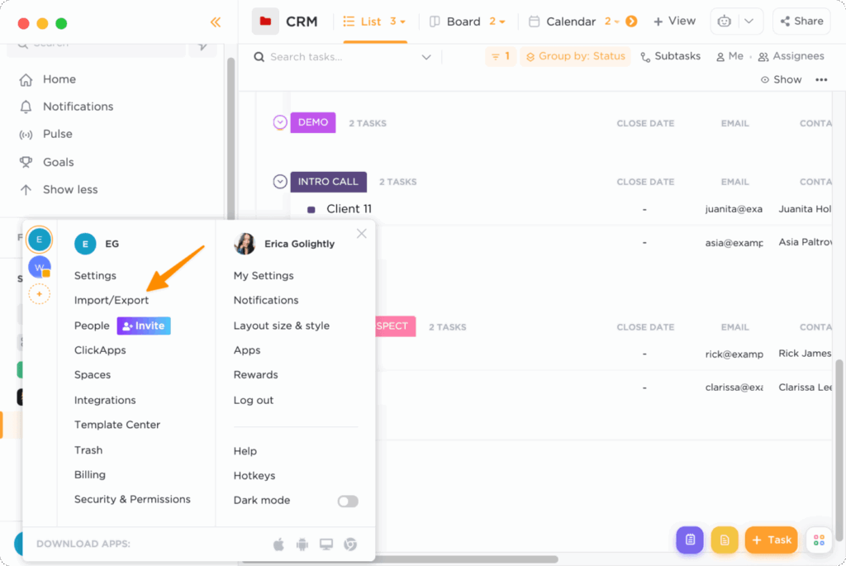Collapse the INTRO CALL status group

click(279, 181)
